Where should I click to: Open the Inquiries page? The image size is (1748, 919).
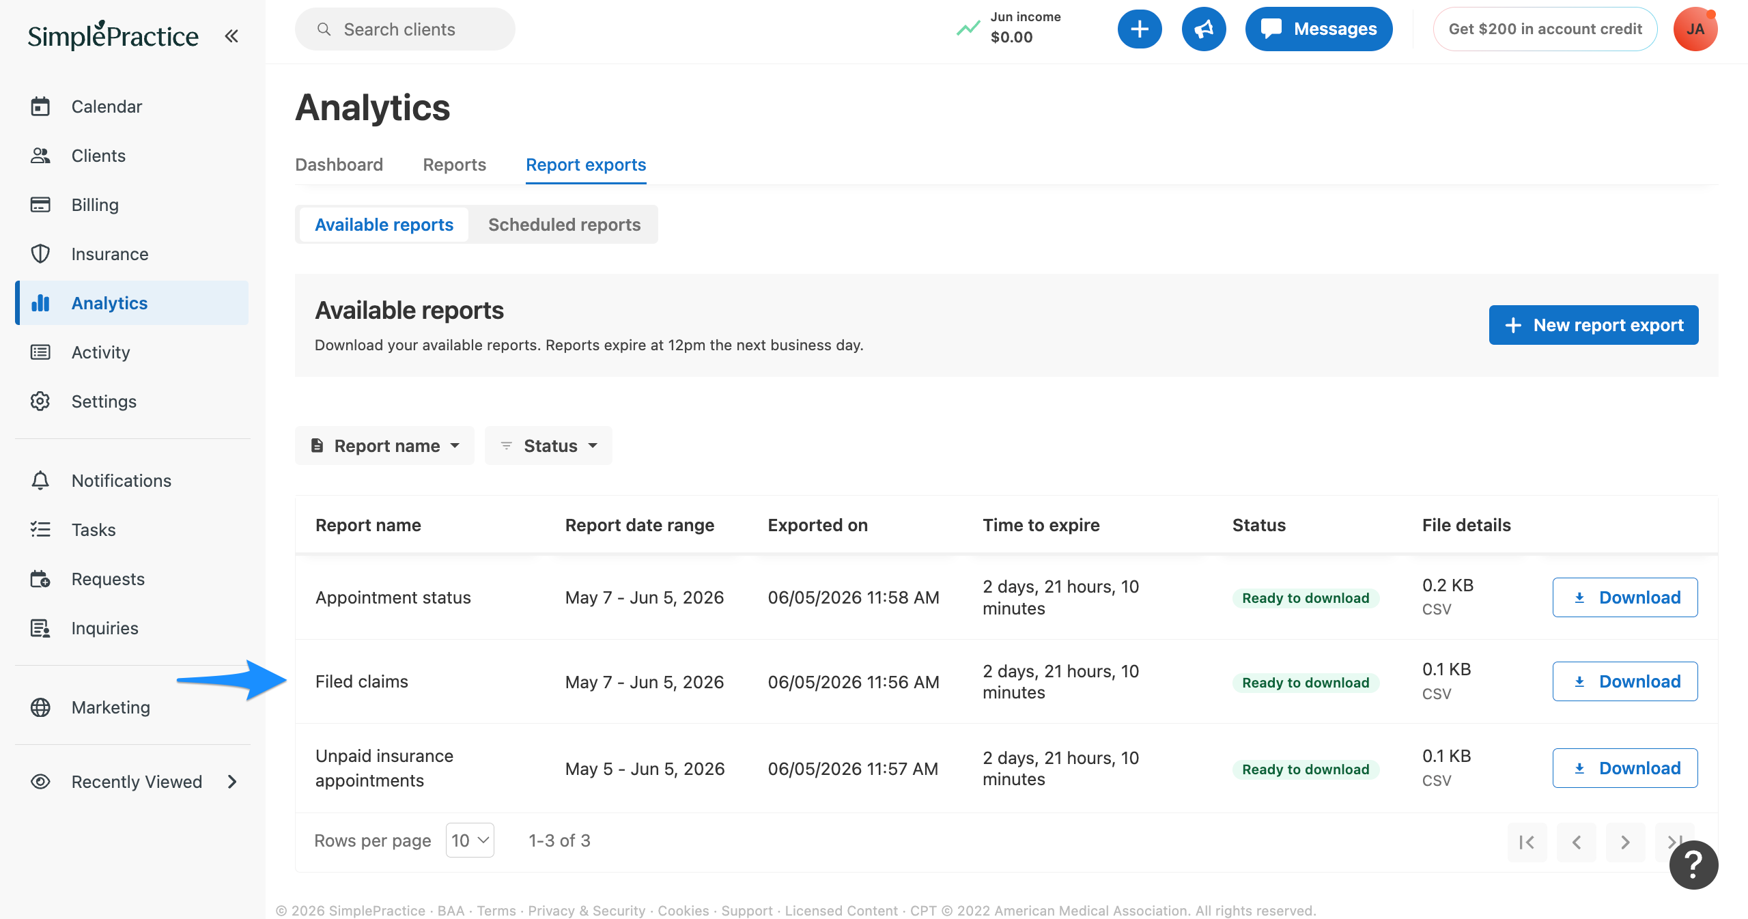click(132, 628)
